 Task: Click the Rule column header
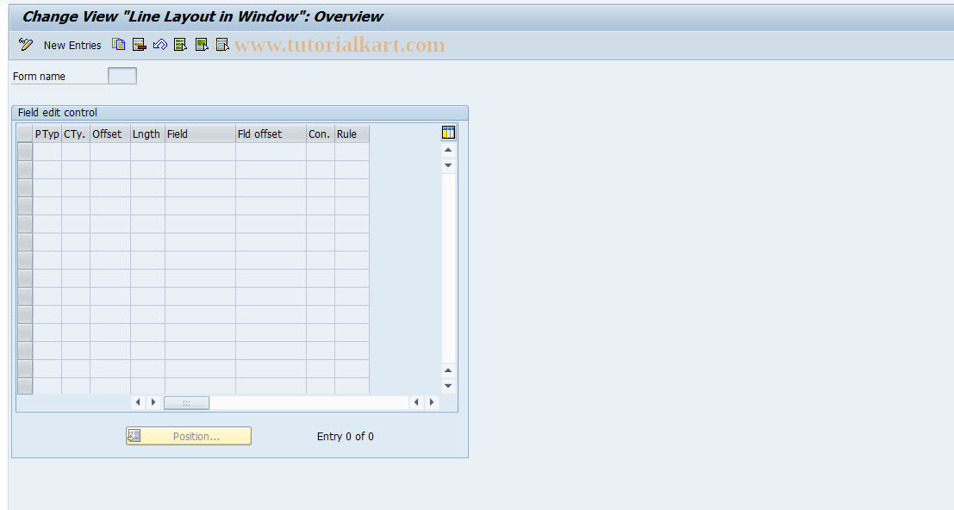point(352,134)
